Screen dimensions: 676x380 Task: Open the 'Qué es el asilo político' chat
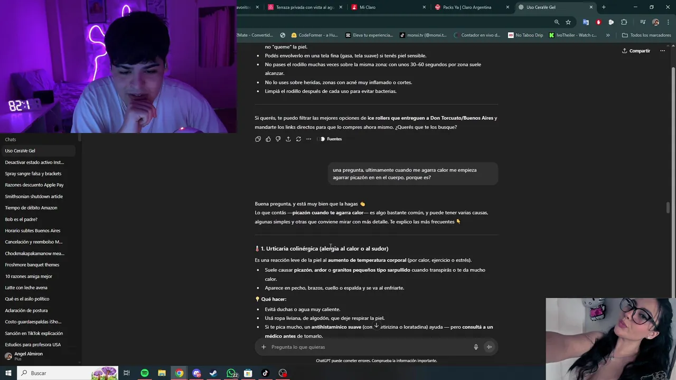click(x=38, y=299)
